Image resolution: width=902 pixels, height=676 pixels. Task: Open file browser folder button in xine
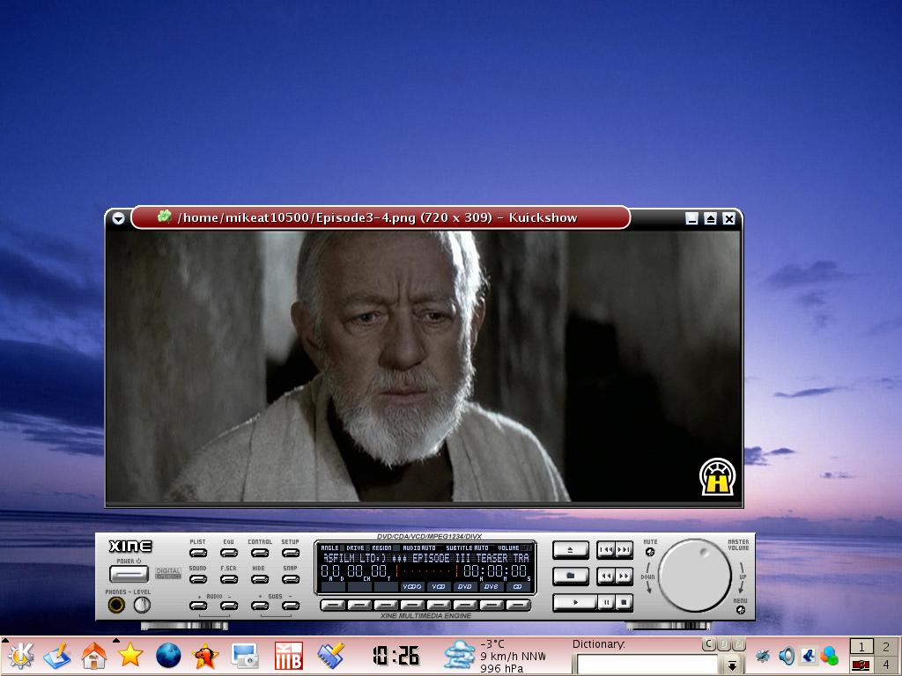tap(571, 576)
